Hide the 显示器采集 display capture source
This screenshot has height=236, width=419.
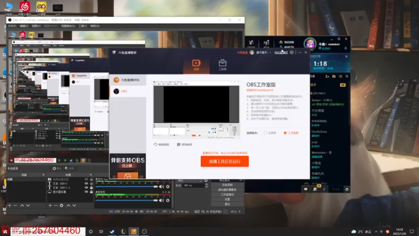[86, 192]
